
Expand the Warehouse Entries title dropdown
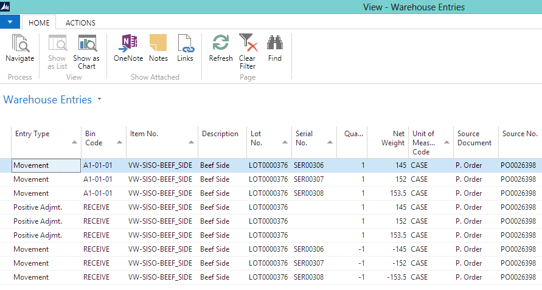(x=99, y=99)
